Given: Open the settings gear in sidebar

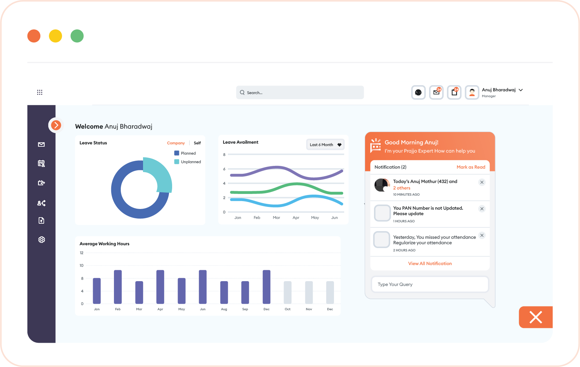Looking at the screenshot, I should (41, 240).
